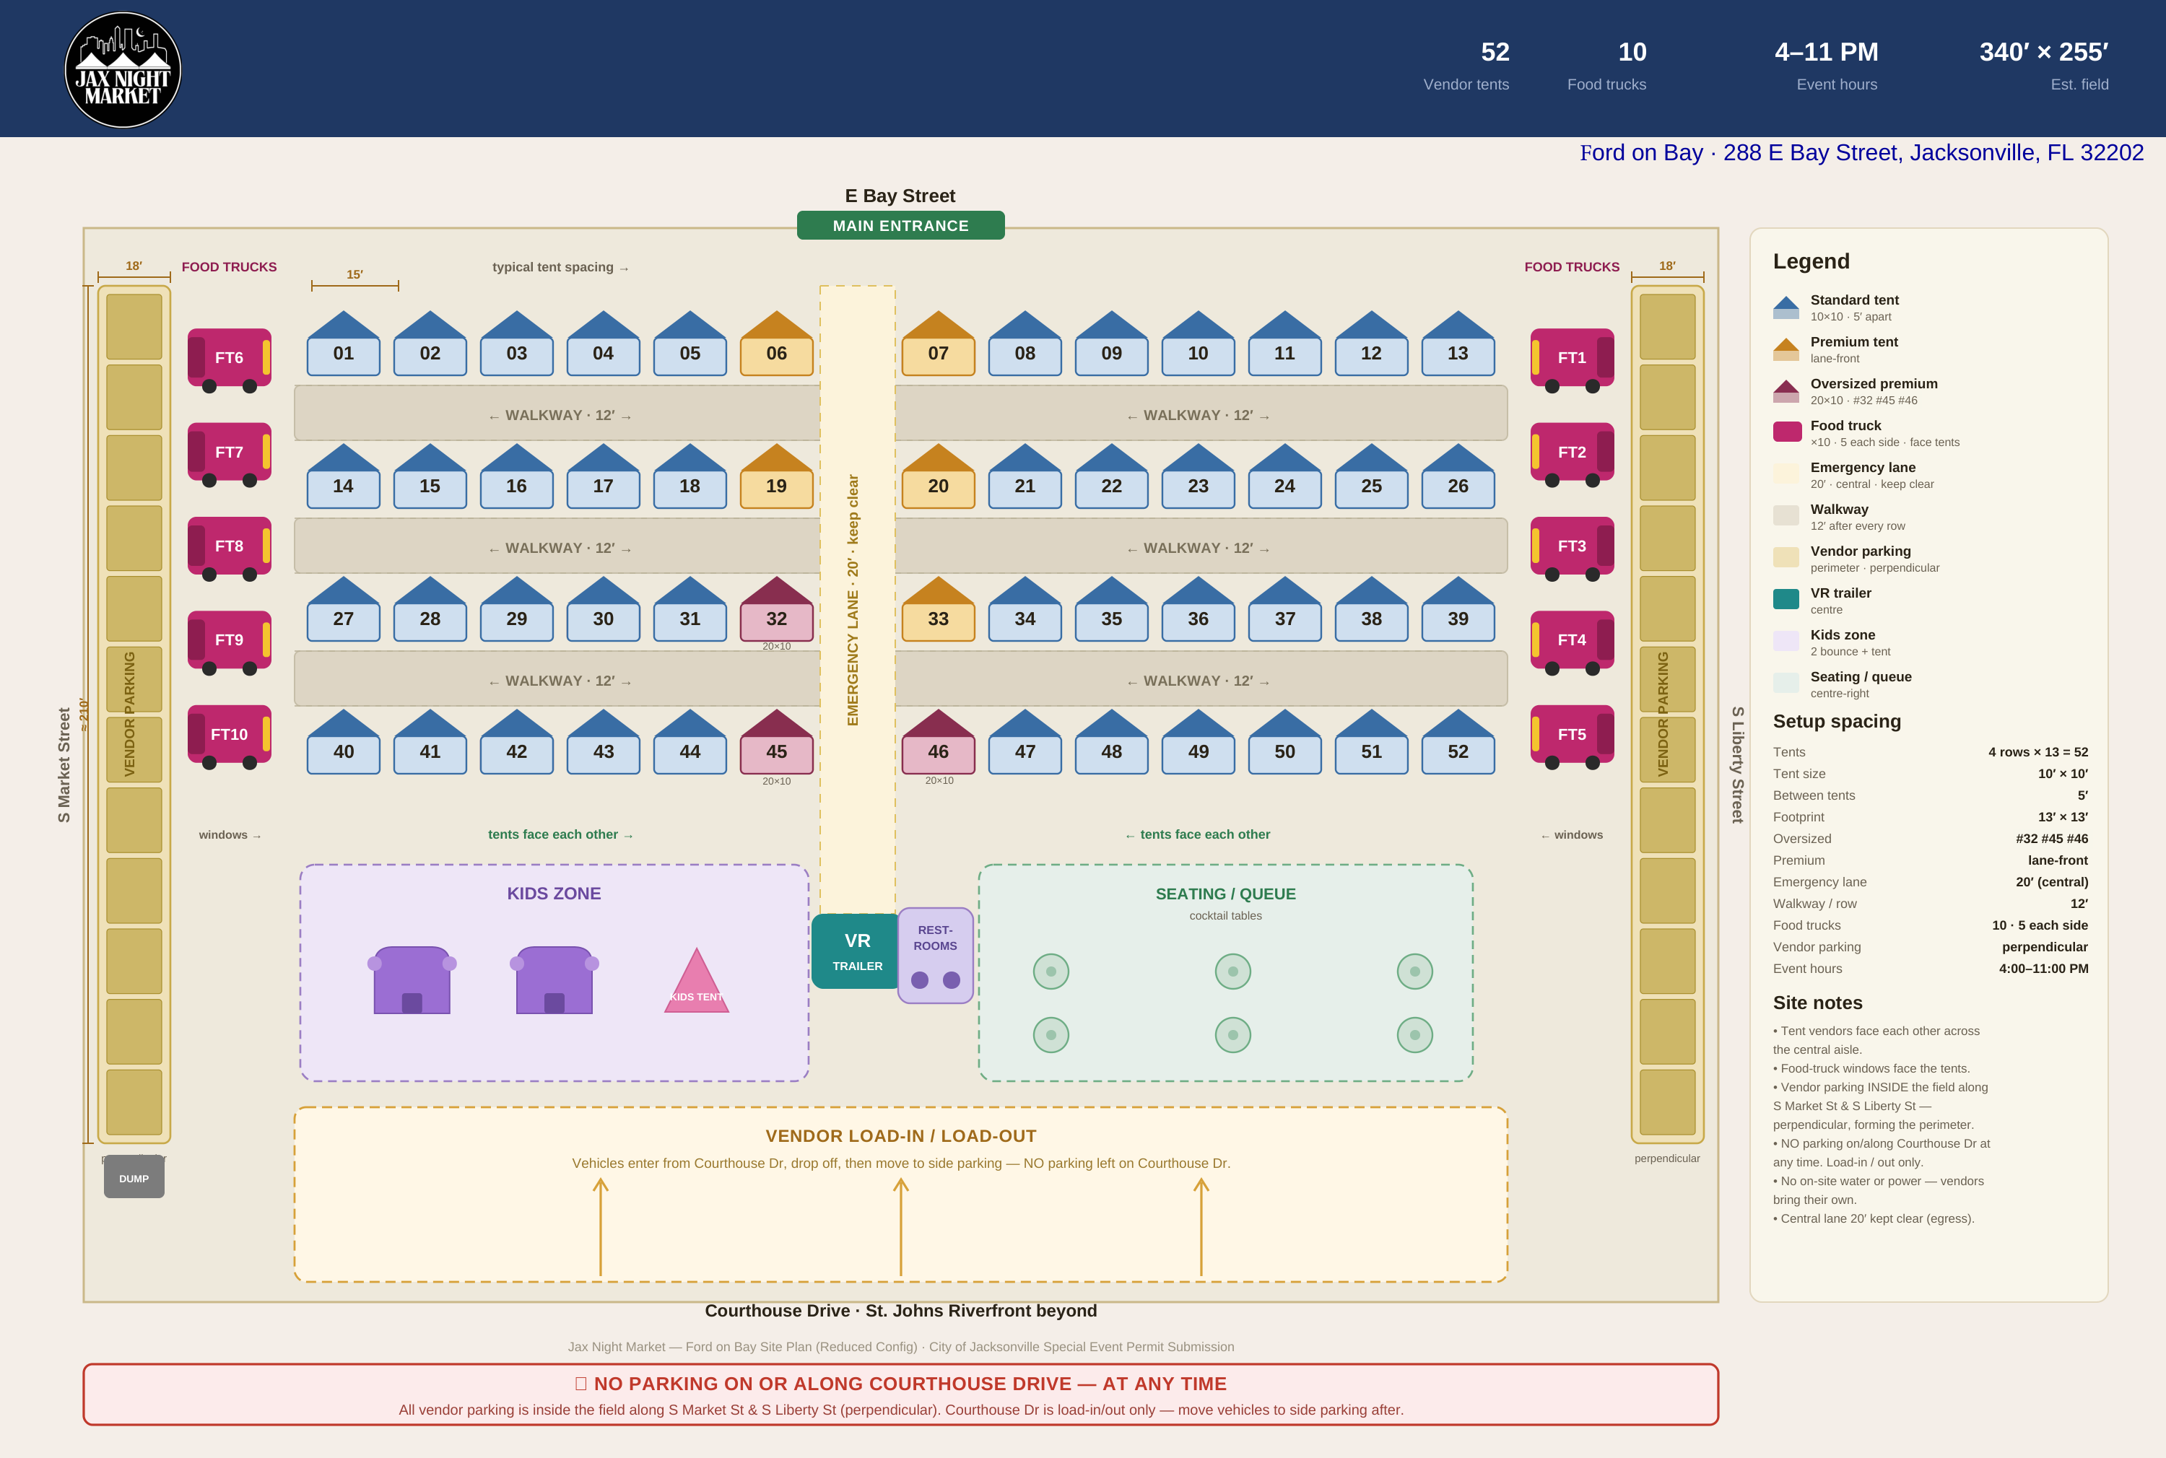The image size is (2166, 1458).
Task: Click the gray Dump box
Action: click(134, 1177)
